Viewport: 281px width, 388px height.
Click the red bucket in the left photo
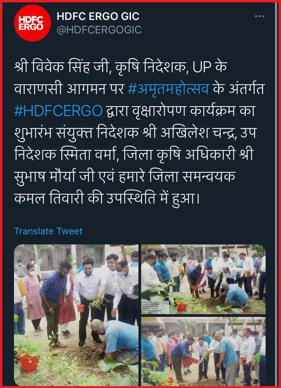point(81,308)
